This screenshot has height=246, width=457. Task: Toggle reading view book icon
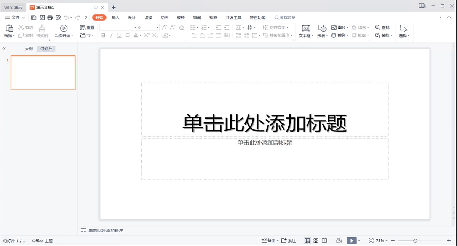(x=324, y=241)
